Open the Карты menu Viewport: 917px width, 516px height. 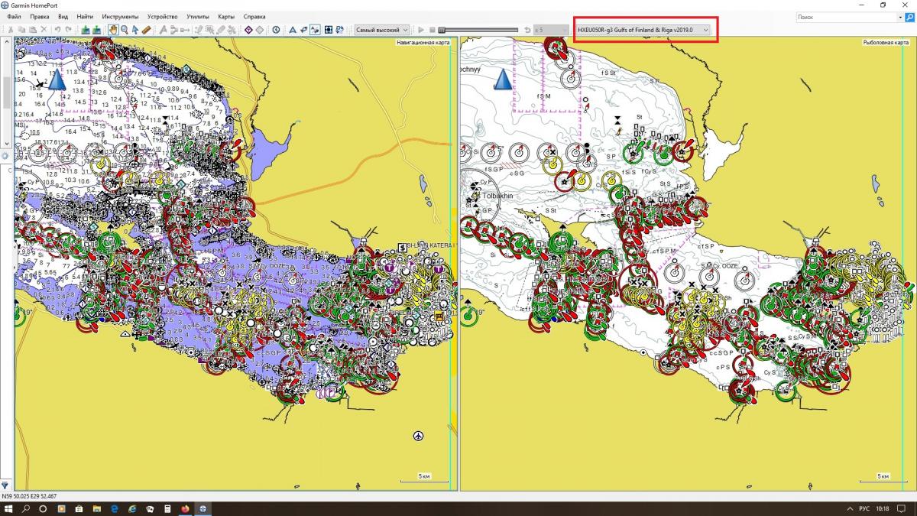click(x=226, y=16)
